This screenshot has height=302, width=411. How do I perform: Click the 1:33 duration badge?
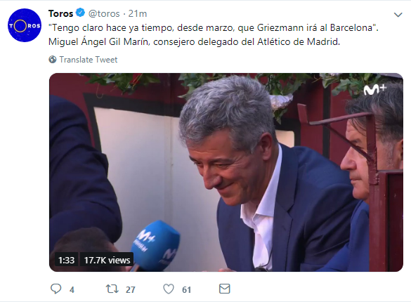[x=66, y=260]
